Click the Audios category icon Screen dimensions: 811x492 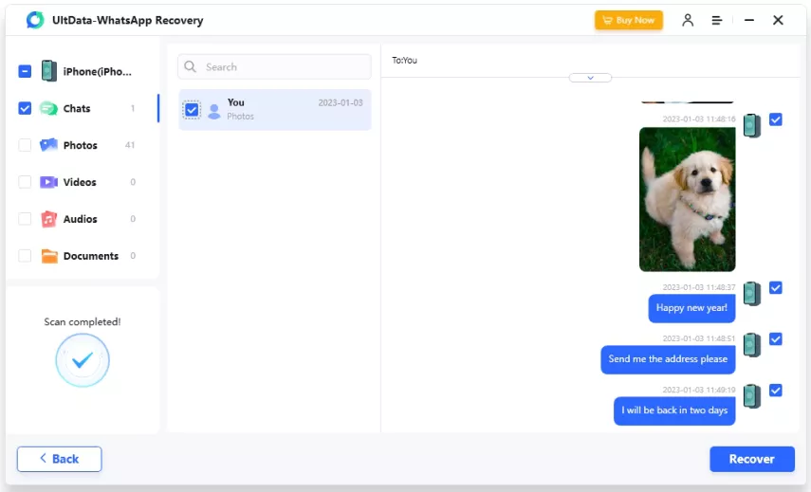[x=48, y=219]
